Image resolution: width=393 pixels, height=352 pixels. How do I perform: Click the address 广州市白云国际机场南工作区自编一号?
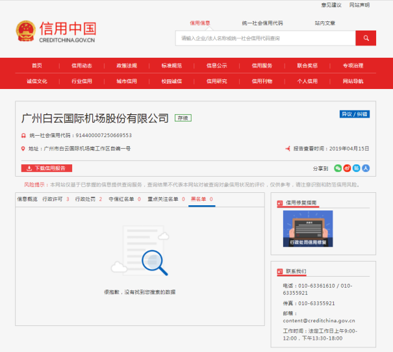click(87, 149)
